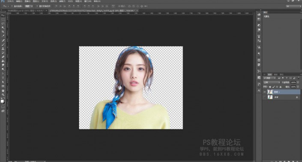Open the Opacity slider arrow
This screenshot has width=302, height=162.
tap(298, 82)
